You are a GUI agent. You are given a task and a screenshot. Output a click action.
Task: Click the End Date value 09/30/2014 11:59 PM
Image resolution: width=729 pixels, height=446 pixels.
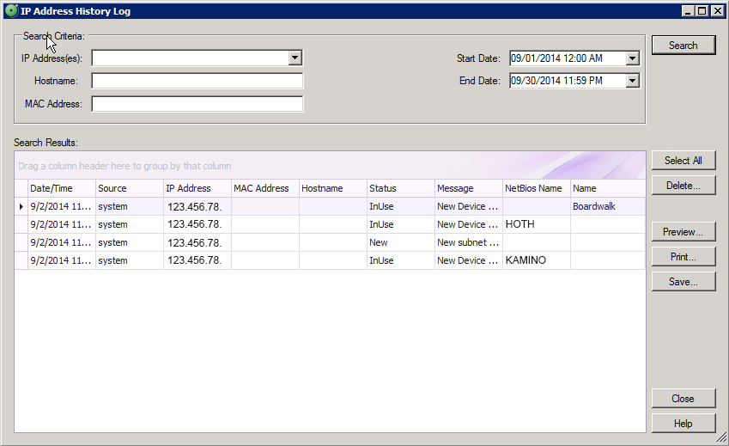pyautogui.click(x=556, y=81)
